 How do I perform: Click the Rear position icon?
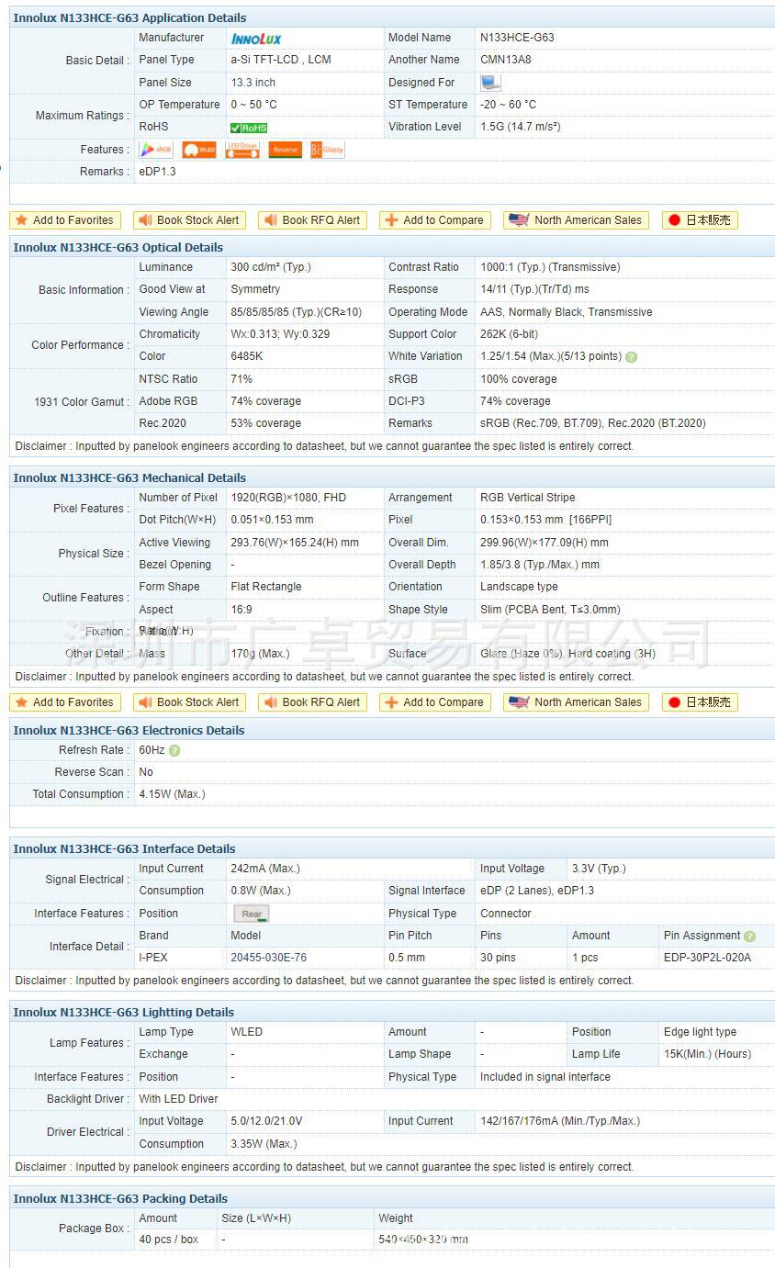pos(252,915)
